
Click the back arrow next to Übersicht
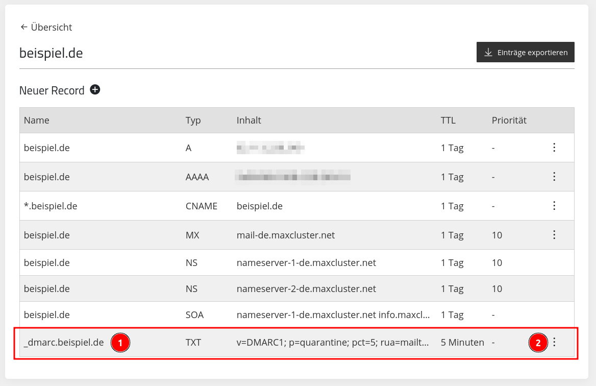click(x=24, y=27)
